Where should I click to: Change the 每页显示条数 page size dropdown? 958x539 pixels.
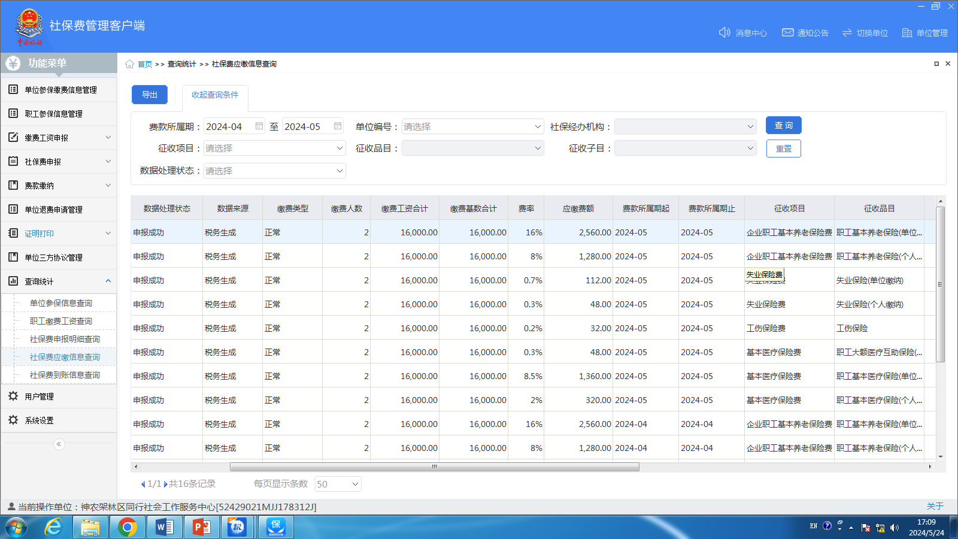tap(338, 484)
